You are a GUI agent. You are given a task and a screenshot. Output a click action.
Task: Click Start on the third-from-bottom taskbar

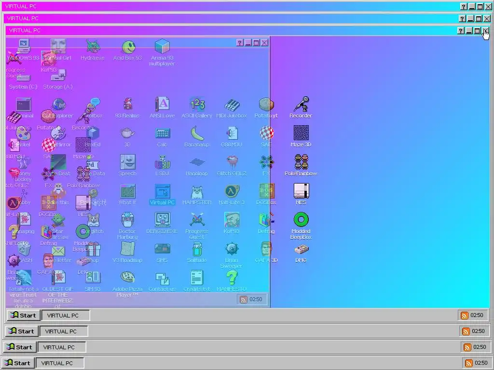click(21, 331)
